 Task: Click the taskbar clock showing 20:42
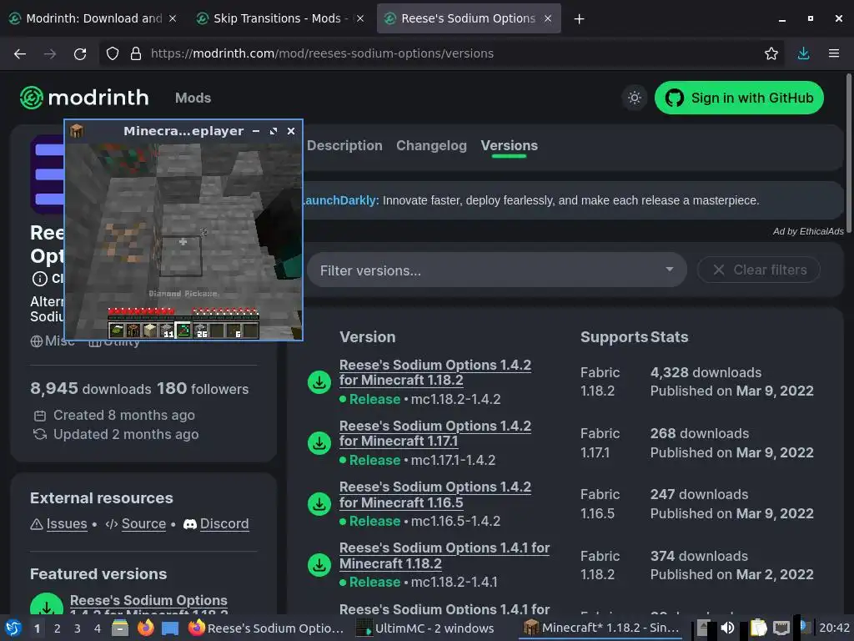pyautogui.click(x=834, y=628)
